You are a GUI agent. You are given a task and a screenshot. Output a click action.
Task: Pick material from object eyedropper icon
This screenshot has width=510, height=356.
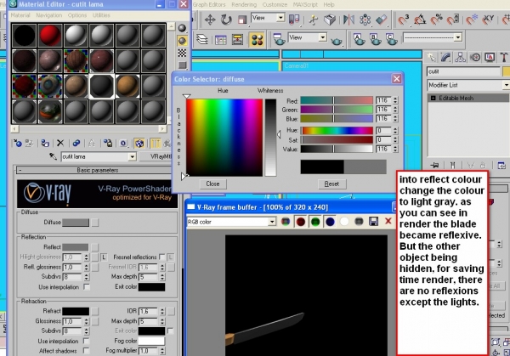pos(53,156)
